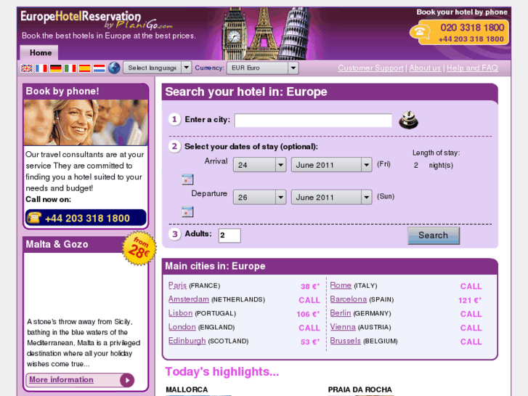
Task: Open the Berlin city link
Action: 340,313
